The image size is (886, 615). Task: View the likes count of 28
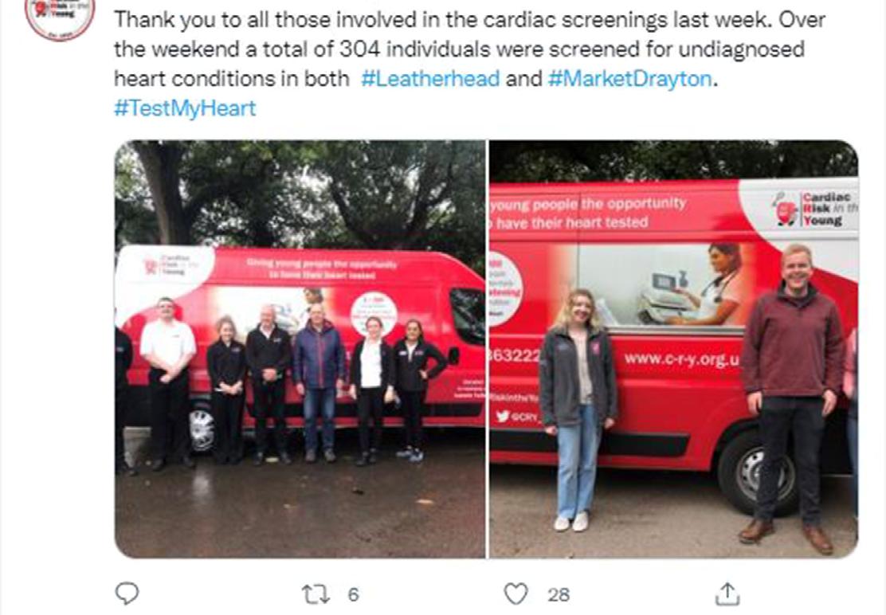pyautogui.click(x=559, y=594)
